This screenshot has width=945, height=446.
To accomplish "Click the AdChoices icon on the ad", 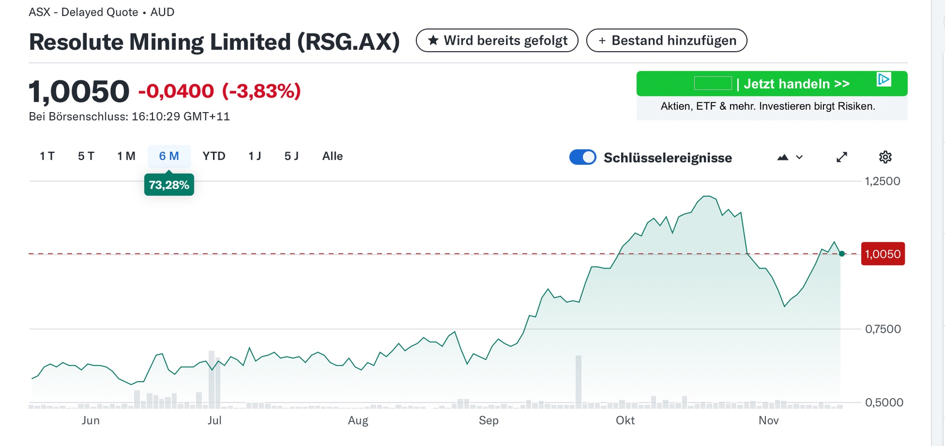I will click(x=884, y=79).
